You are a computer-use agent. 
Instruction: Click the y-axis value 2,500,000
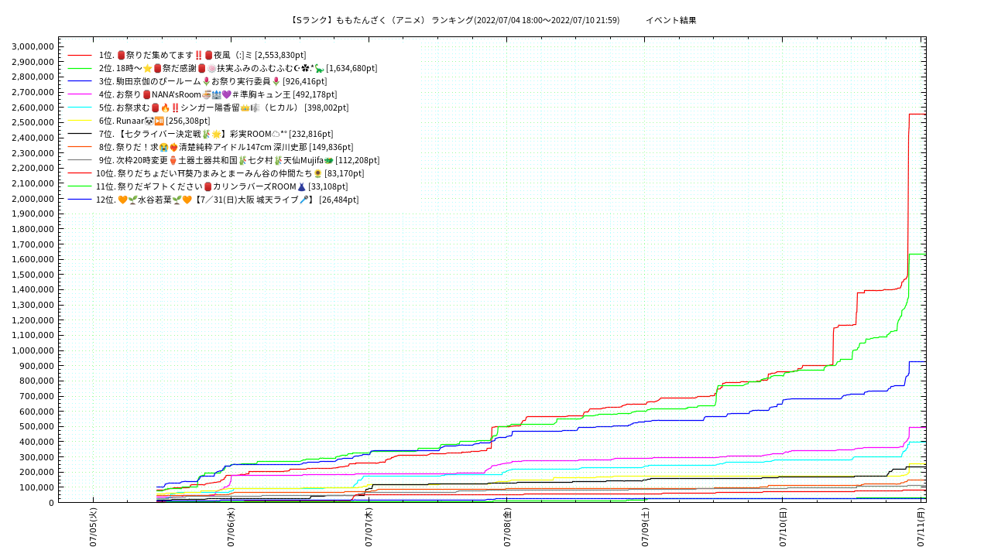pos(33,122)
